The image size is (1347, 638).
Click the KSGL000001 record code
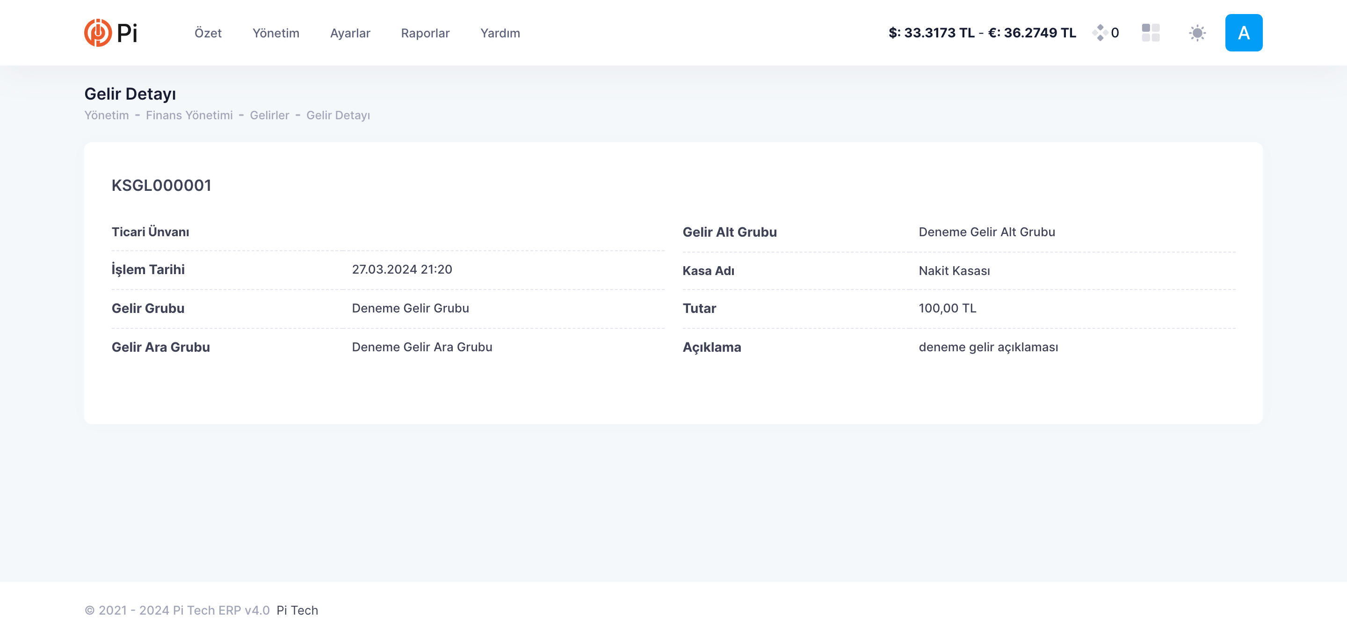[x=161, y=185]
